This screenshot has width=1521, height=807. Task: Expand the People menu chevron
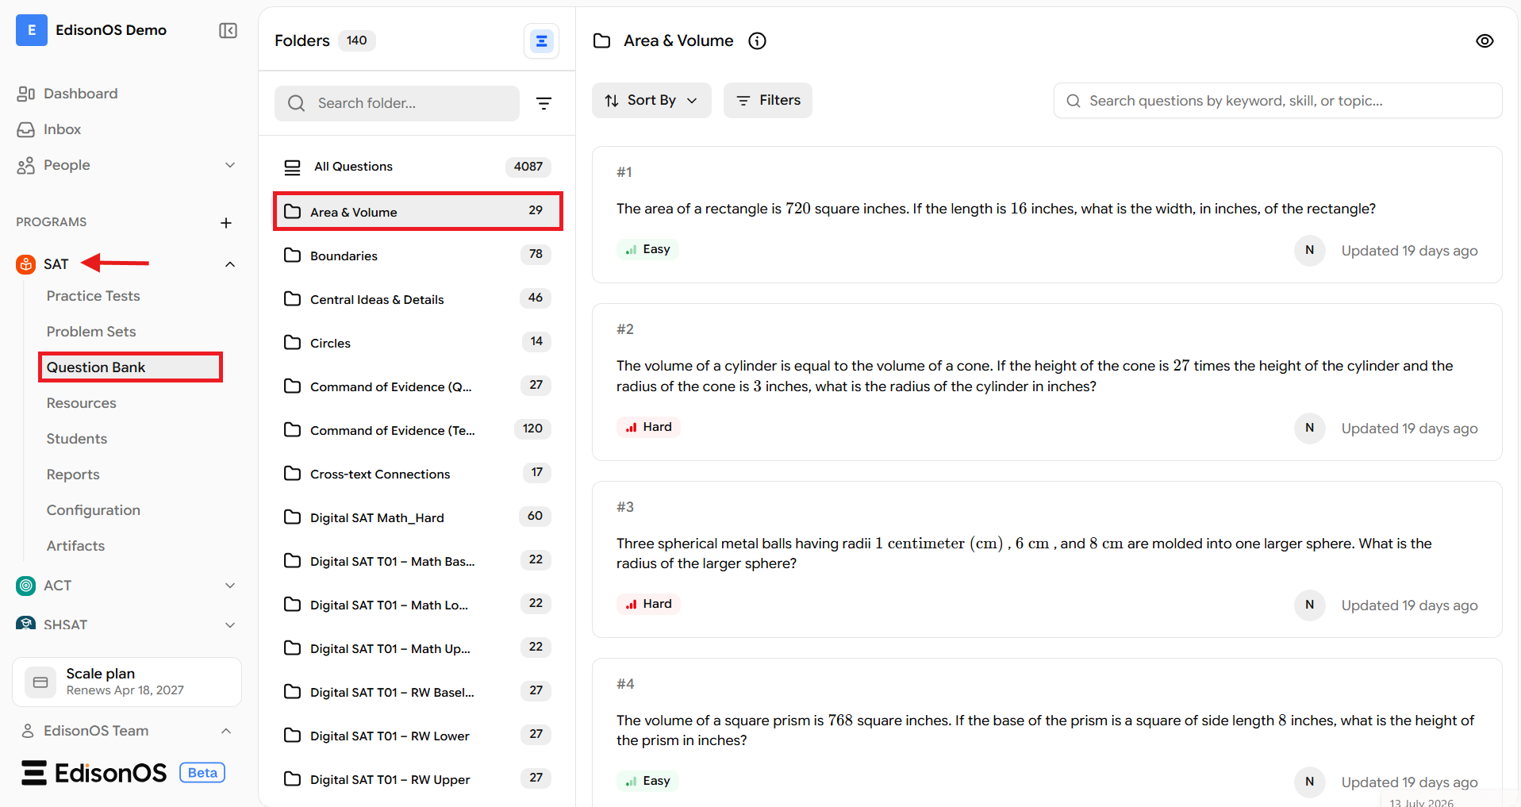(x=230, y=165)
